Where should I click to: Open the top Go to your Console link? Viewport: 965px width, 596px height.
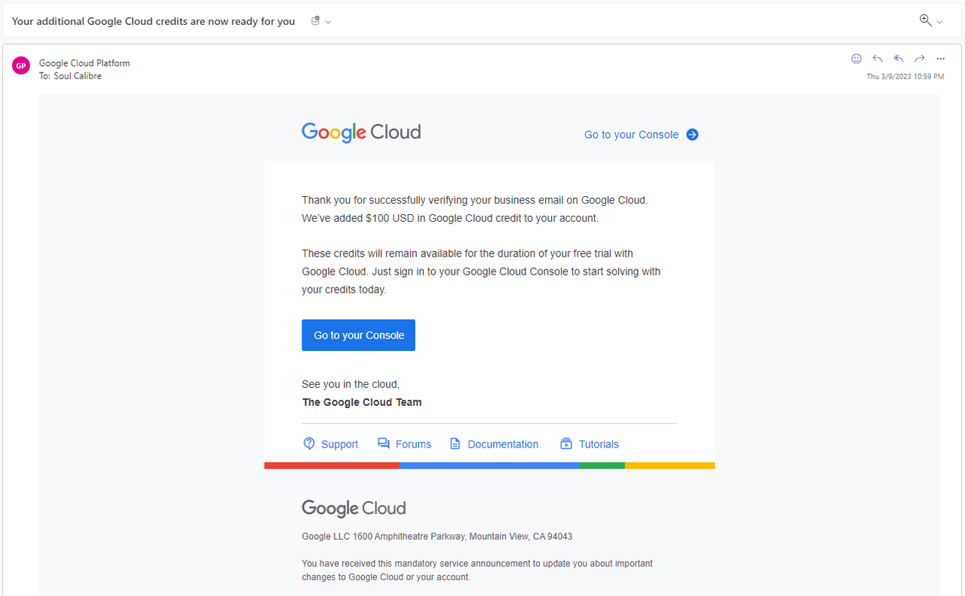pos(631,134)
